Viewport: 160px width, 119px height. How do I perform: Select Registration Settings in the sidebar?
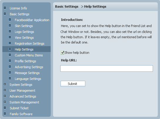[29, 43]
